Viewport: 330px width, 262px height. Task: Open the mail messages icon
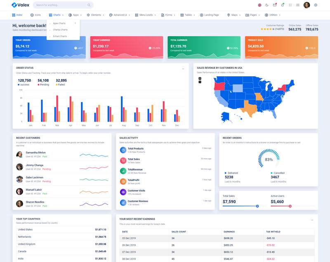coord(275,5)
